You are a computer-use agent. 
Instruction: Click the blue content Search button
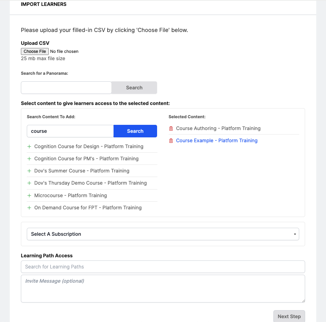pyautogui.click(x=135, y=131)
